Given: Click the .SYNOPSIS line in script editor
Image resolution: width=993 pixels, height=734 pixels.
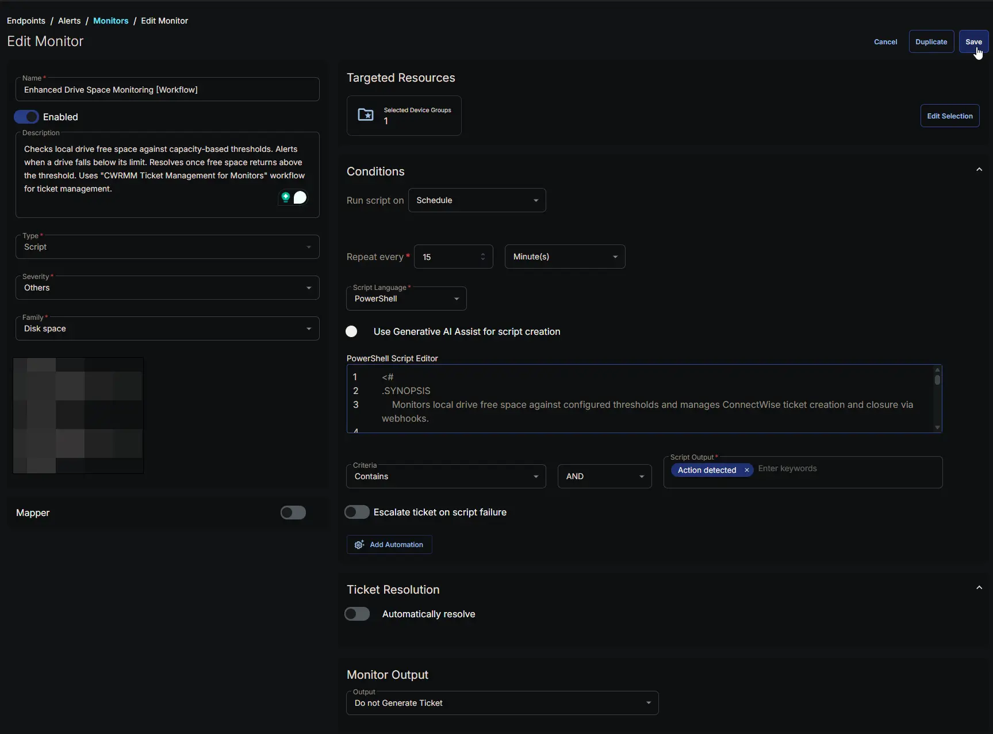Looking at the screenshot, I should [x=406, y=391].
